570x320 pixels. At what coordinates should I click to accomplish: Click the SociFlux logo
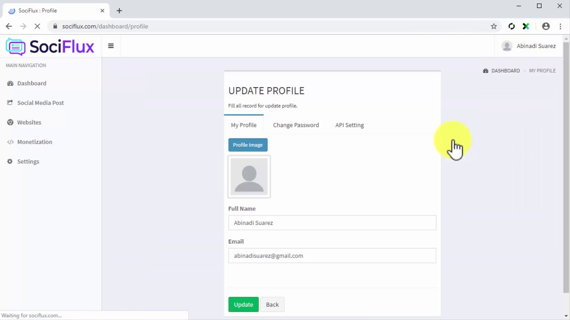click(50, 46)
